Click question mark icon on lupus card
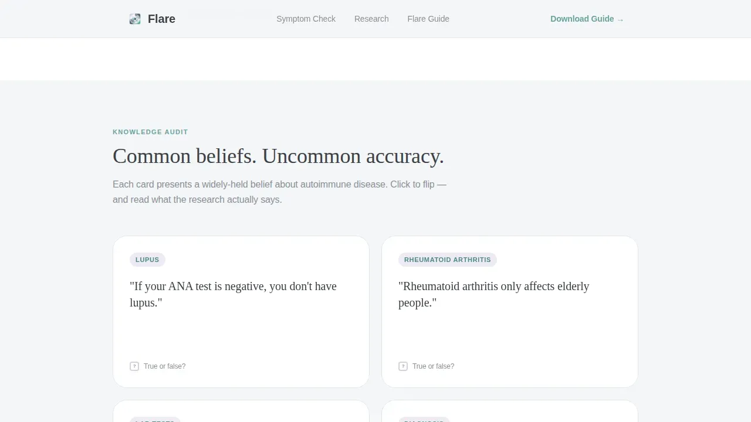 coord(134,366)
